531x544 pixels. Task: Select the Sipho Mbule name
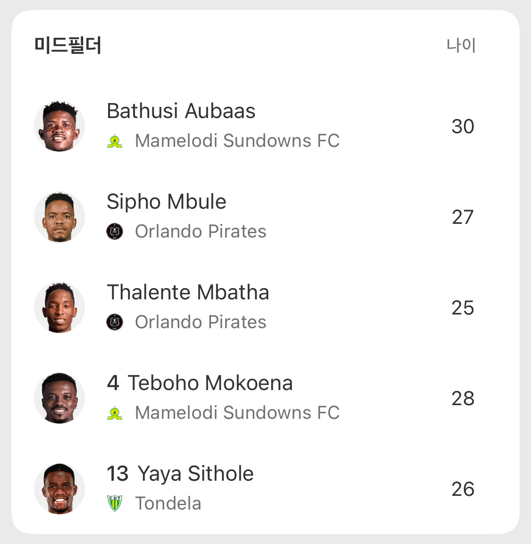[x=166, y=202]
